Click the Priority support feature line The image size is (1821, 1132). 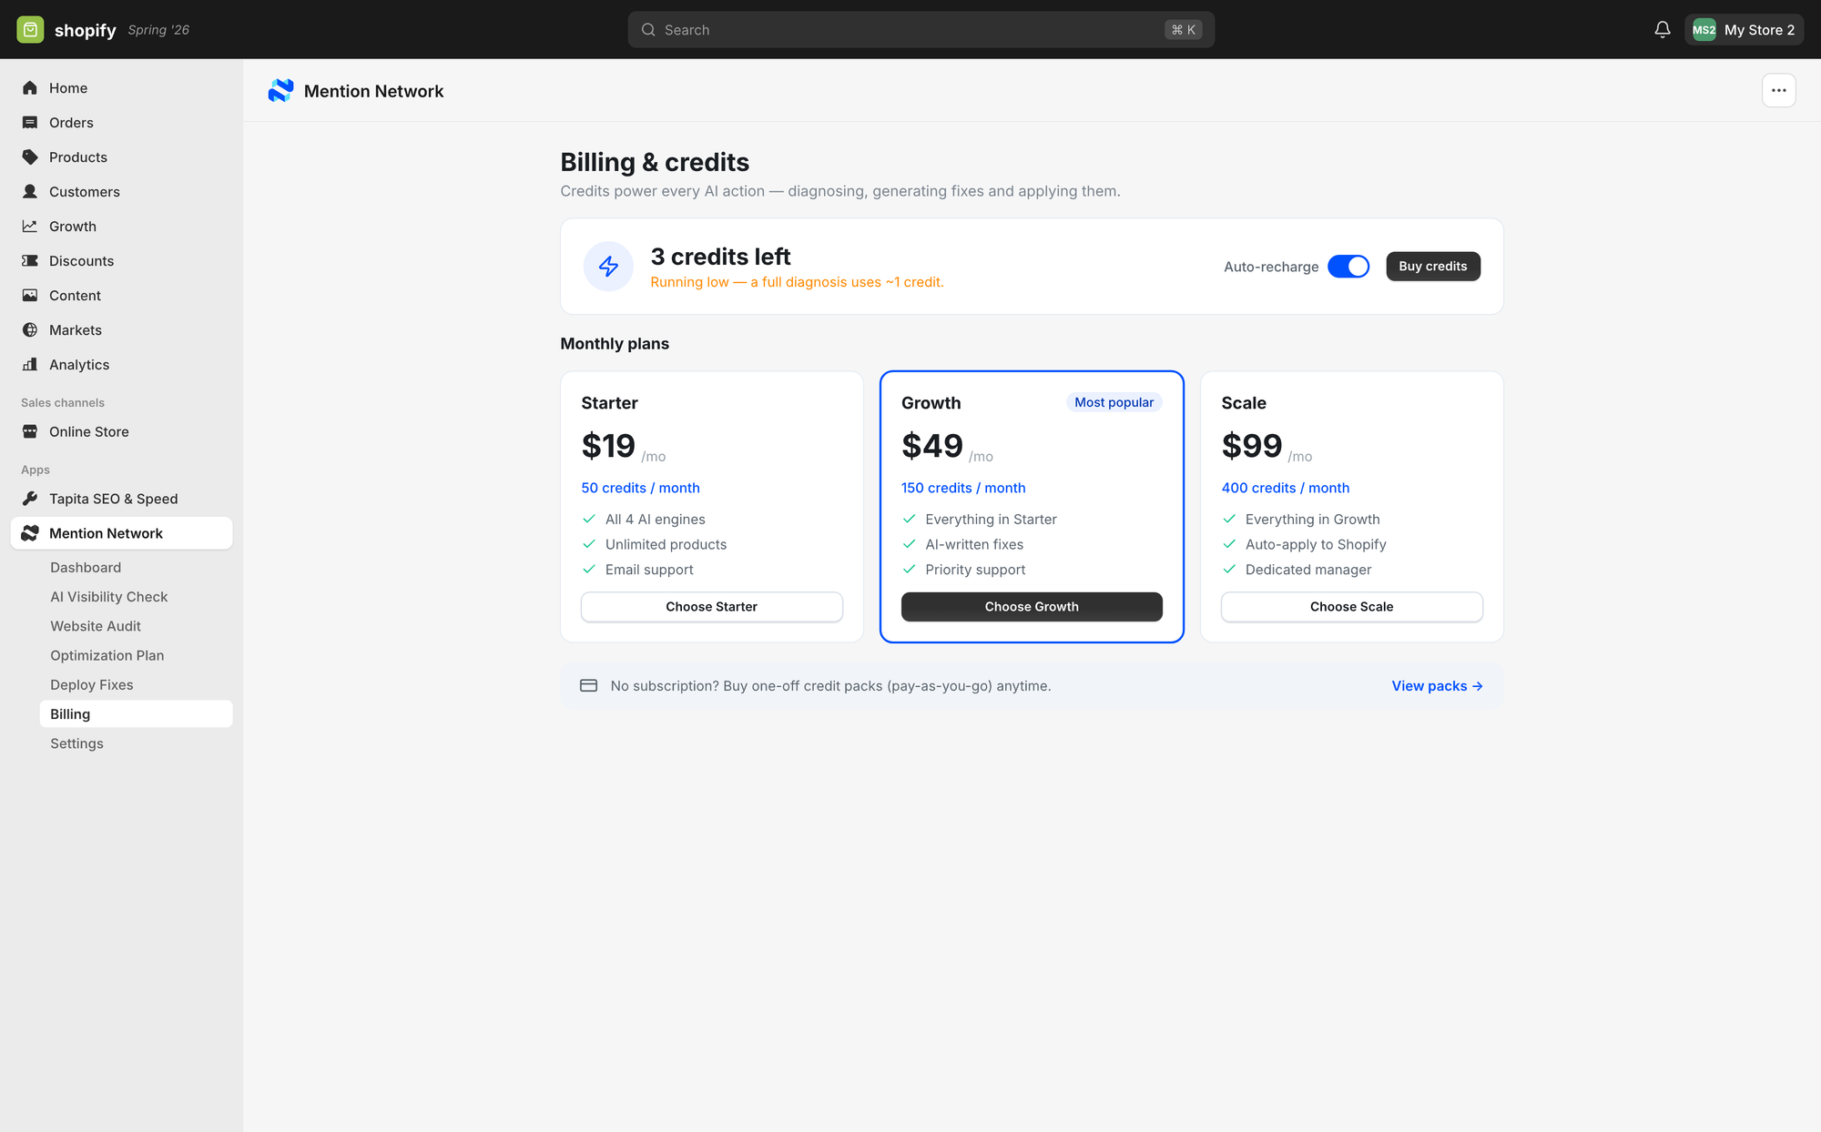coord(975,570)
